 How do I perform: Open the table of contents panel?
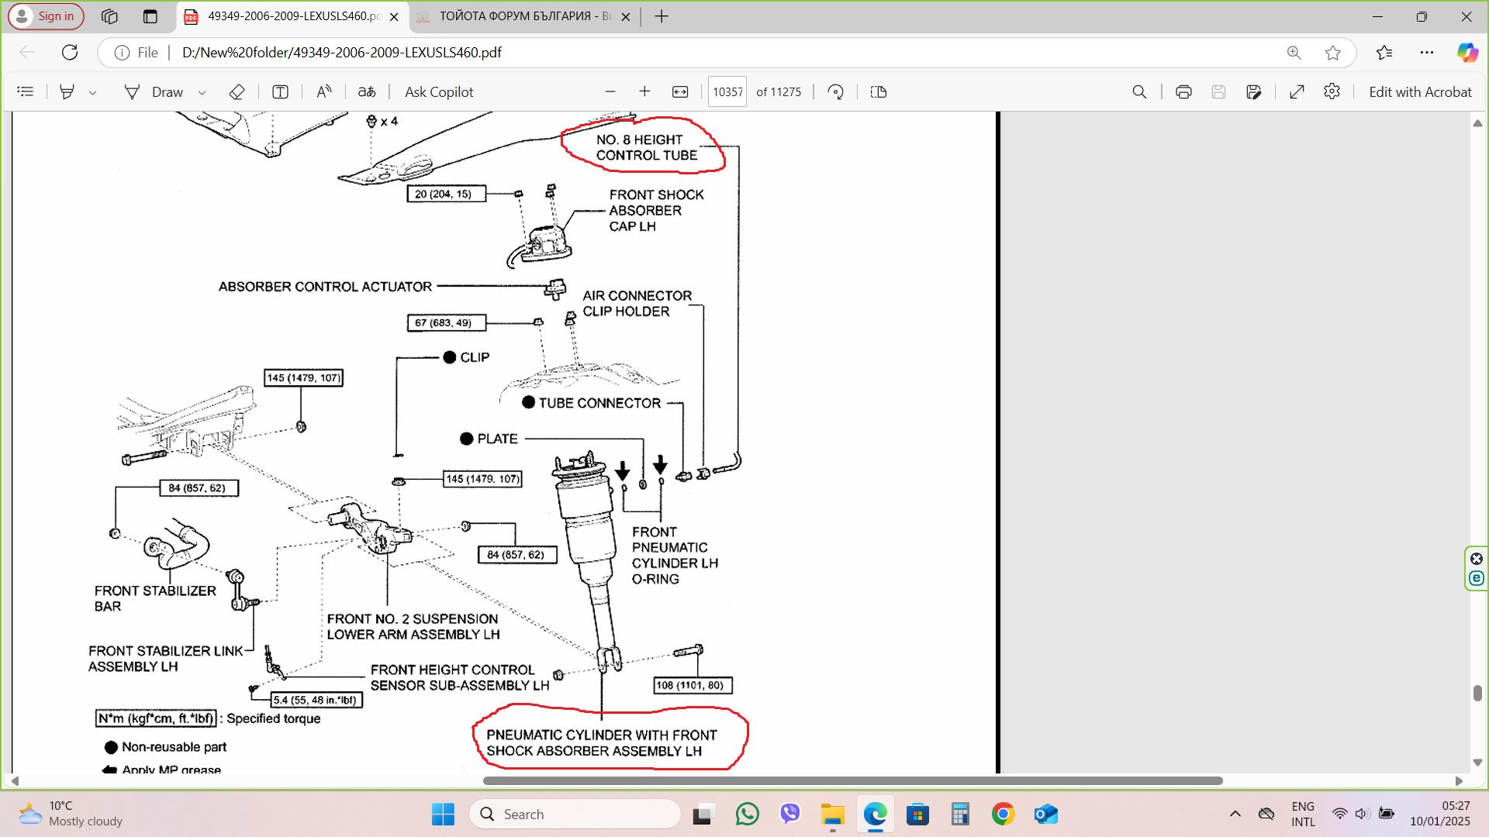pos(26,91)
